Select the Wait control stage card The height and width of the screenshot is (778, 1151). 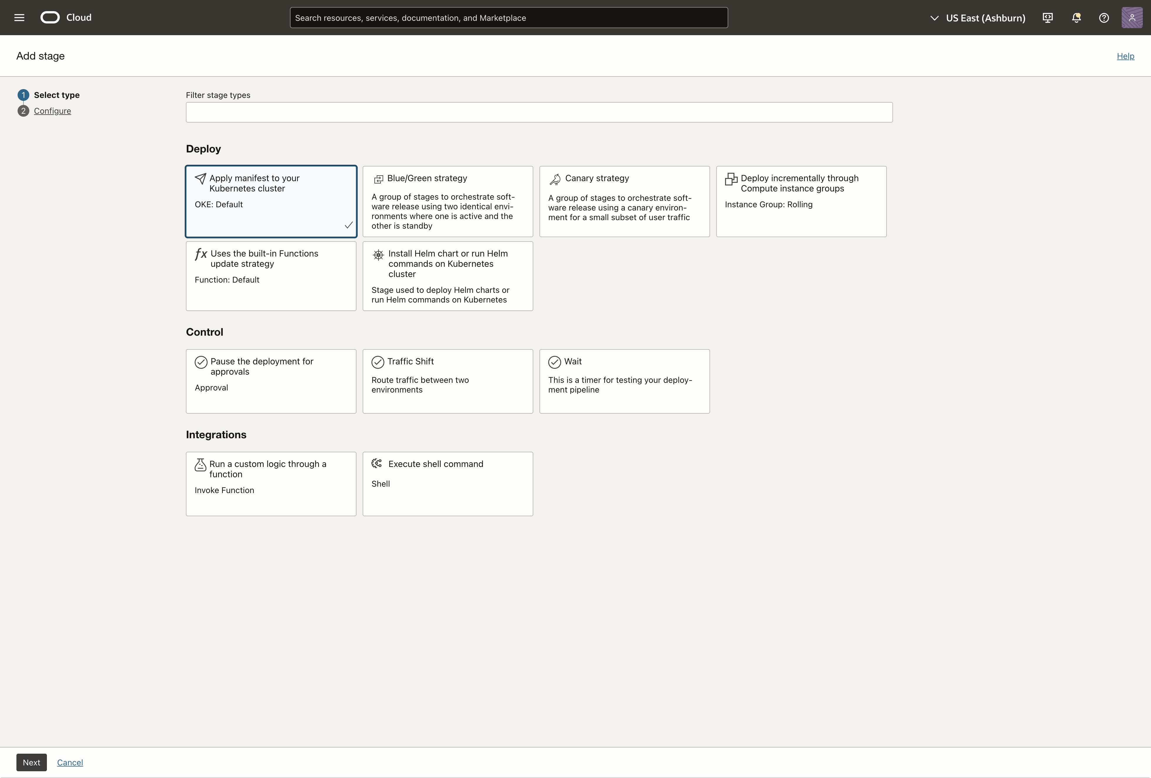tap(624, 381)
